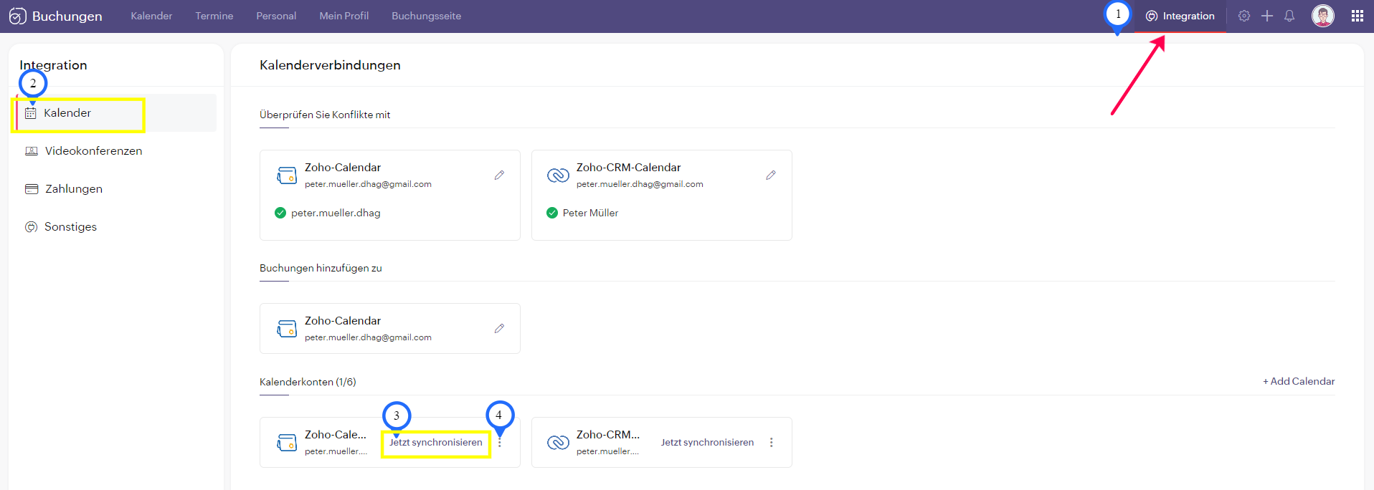Viewport: 1374px width, 490px height.
Task: Select Kalender in the Integration sidebar
Action: pyautogui.click(x=116, y=113)
